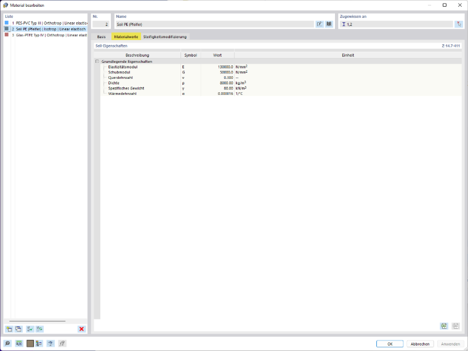Click the Dichte row label
Image resolution: width=468 pixels, height=351 pixels.
pos(114,83)
